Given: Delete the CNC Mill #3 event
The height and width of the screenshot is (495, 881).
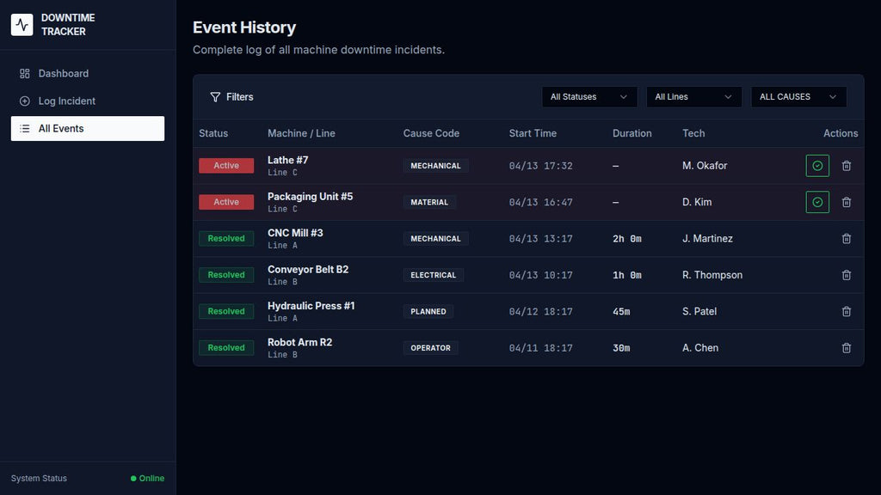Looking at the screenshot, I should point(847,239).
